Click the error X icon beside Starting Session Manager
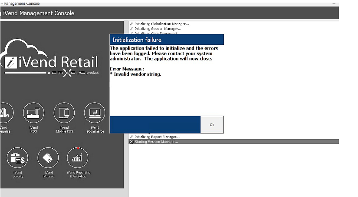 click(x=131, y=142)
